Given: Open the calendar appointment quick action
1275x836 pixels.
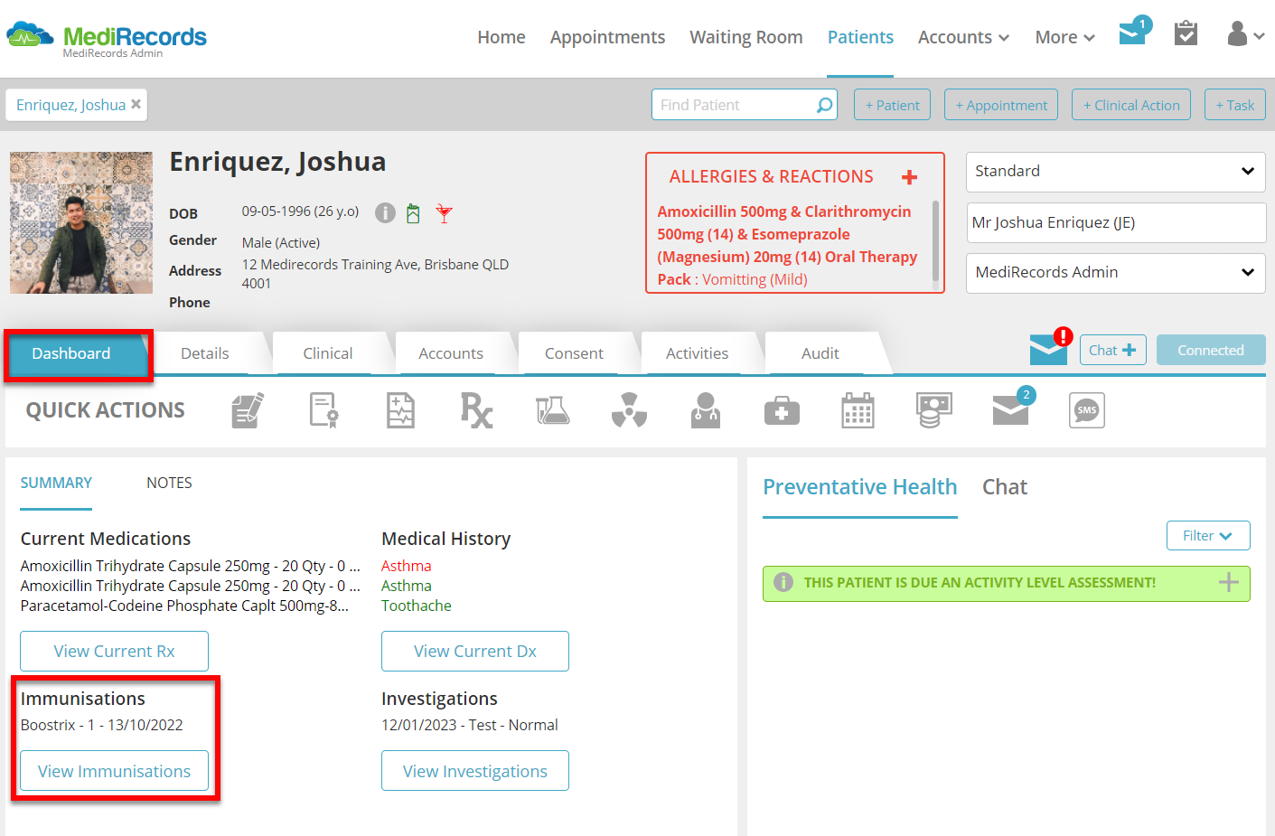Looking at the screenshot, I should 858,410.
